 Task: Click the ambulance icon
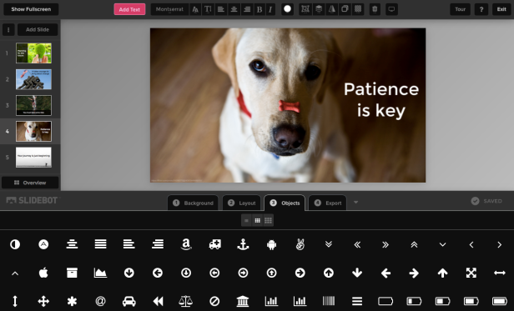(214, 244)
